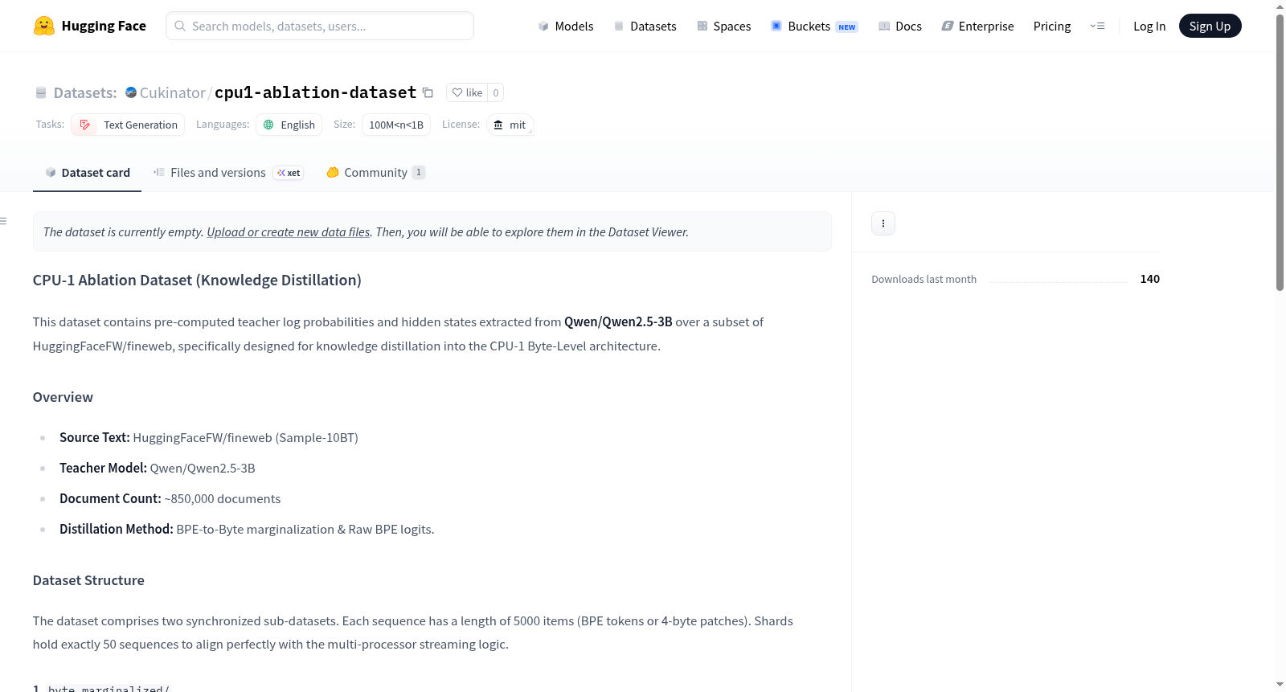Click the xet badge on Files tab

pyautogui.click(x=289, y=173)
